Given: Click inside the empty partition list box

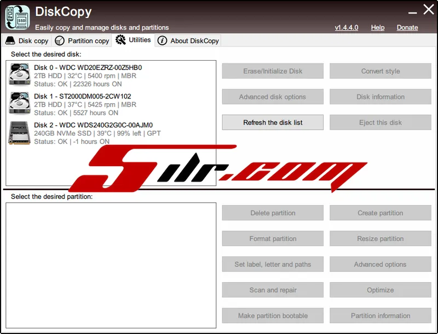Looking at the screenshot, I should pos(111,265).
